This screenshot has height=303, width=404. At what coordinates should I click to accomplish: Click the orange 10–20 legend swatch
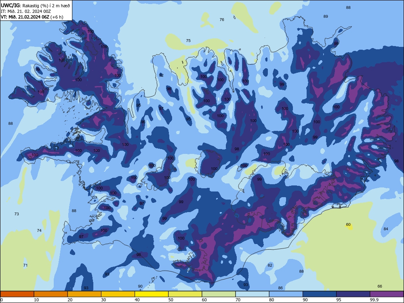coord(51,294)
